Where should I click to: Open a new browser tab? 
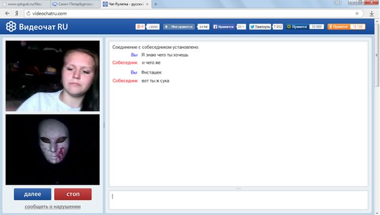[156, 4]
